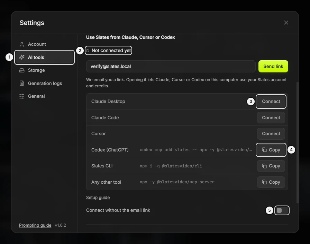Connect Claude Desktop
310x244 pixels.
click(271, 102)
